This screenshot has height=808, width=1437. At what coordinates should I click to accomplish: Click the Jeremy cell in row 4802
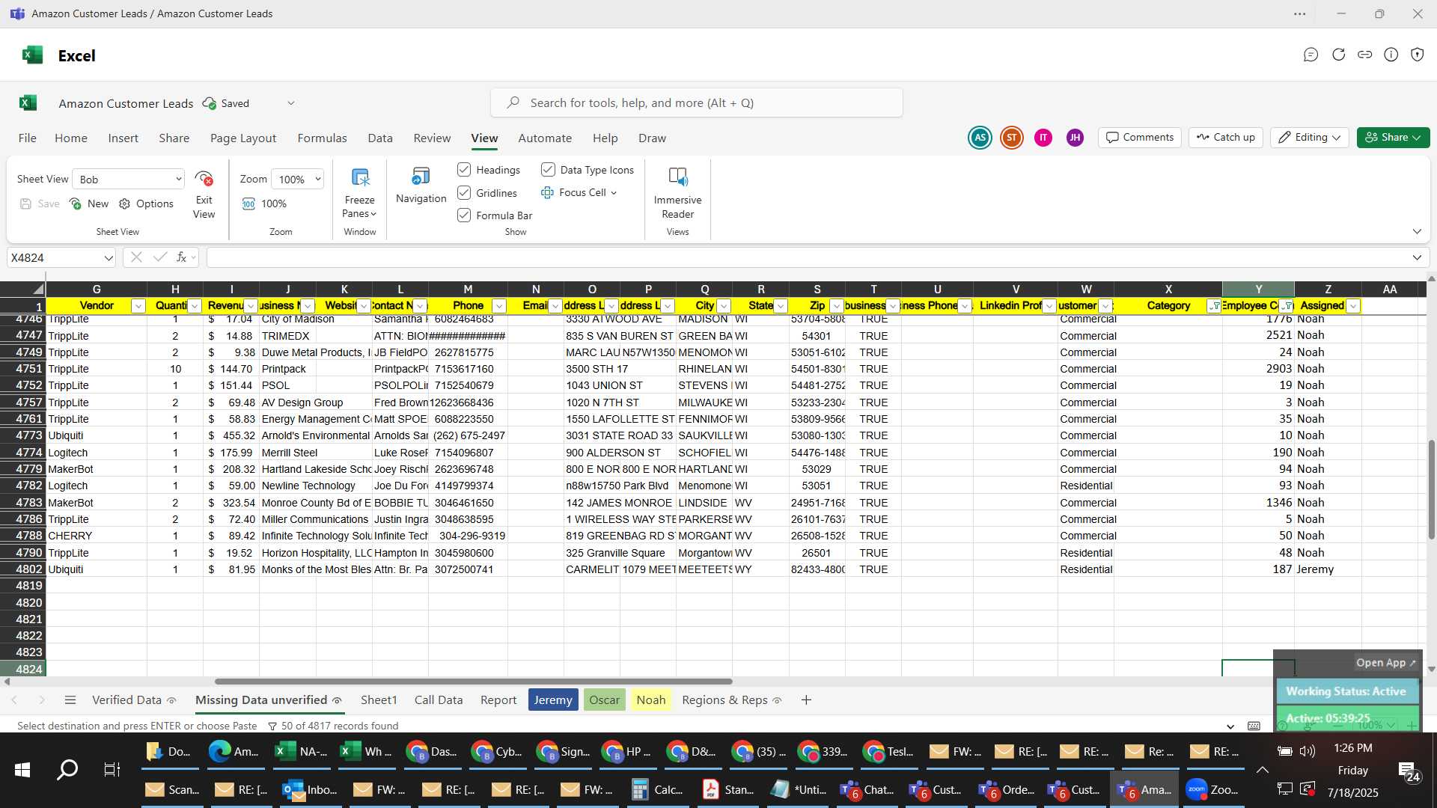click(x=1327, y=569)
